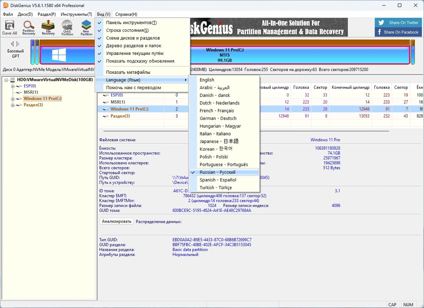This screenshot has height=308, width=424.
Task: Choose Spanish - Español language
Action: pyautogui.click(x=224, y=180)
